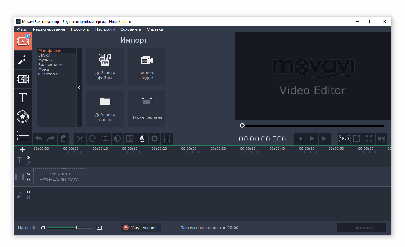Open the 16:9 aspect ratio selector

coord(344,139)
